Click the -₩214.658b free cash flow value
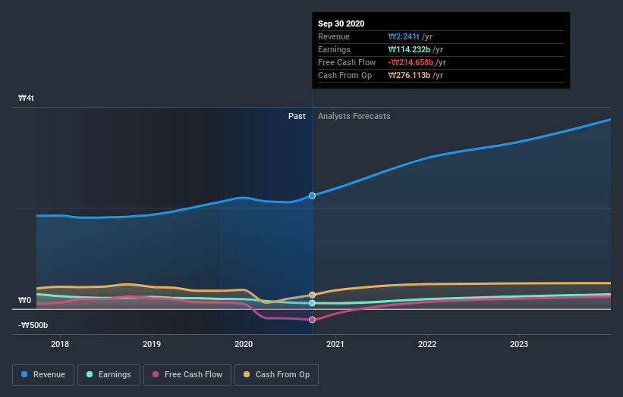Screen dimensions: 623x397 [411, 62]
